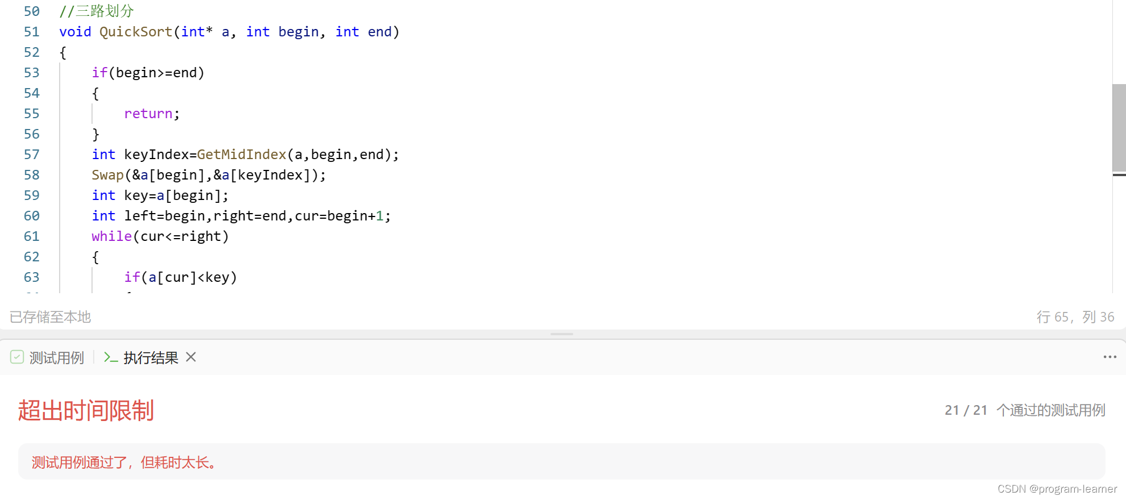The width and height of the screenshot is (1126, 500).
Task: Click the opening brace on line 52
Action: 63,53
